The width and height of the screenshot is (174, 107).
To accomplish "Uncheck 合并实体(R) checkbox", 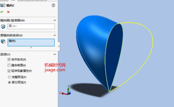I will pyautogui.click(x=9, y=59).
